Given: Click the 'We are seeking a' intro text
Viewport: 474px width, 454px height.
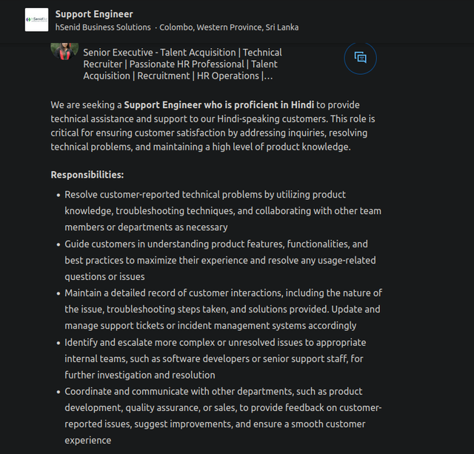Looking at the screenshot, I should click(86, 105).
